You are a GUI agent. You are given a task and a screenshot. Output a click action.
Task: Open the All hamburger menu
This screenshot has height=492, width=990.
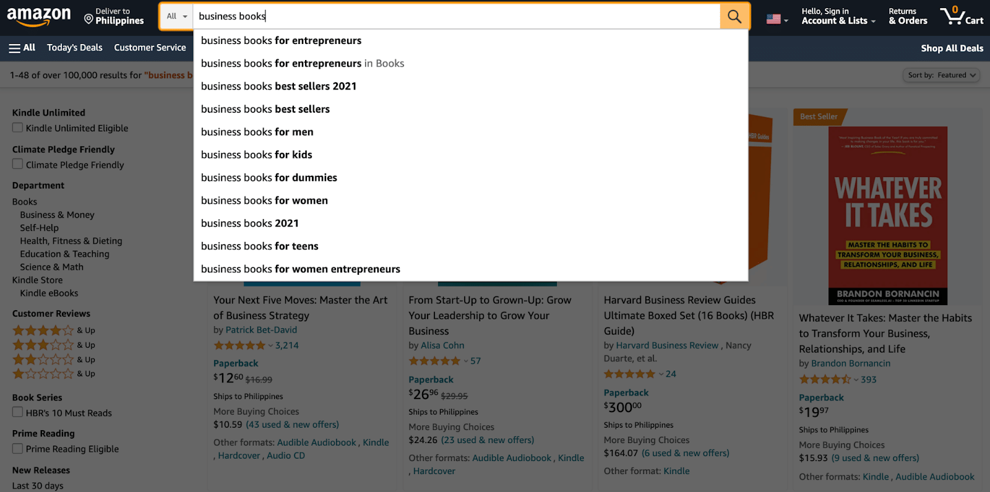[x=22, y=48]
